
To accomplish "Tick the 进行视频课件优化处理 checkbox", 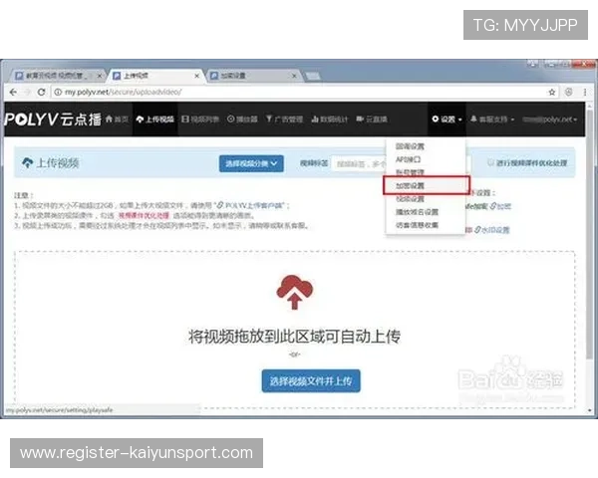I will click(x=490, y=162).
